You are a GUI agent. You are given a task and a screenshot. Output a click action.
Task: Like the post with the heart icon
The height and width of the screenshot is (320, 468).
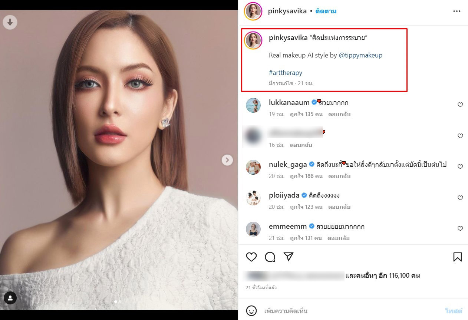coord(251,257)
